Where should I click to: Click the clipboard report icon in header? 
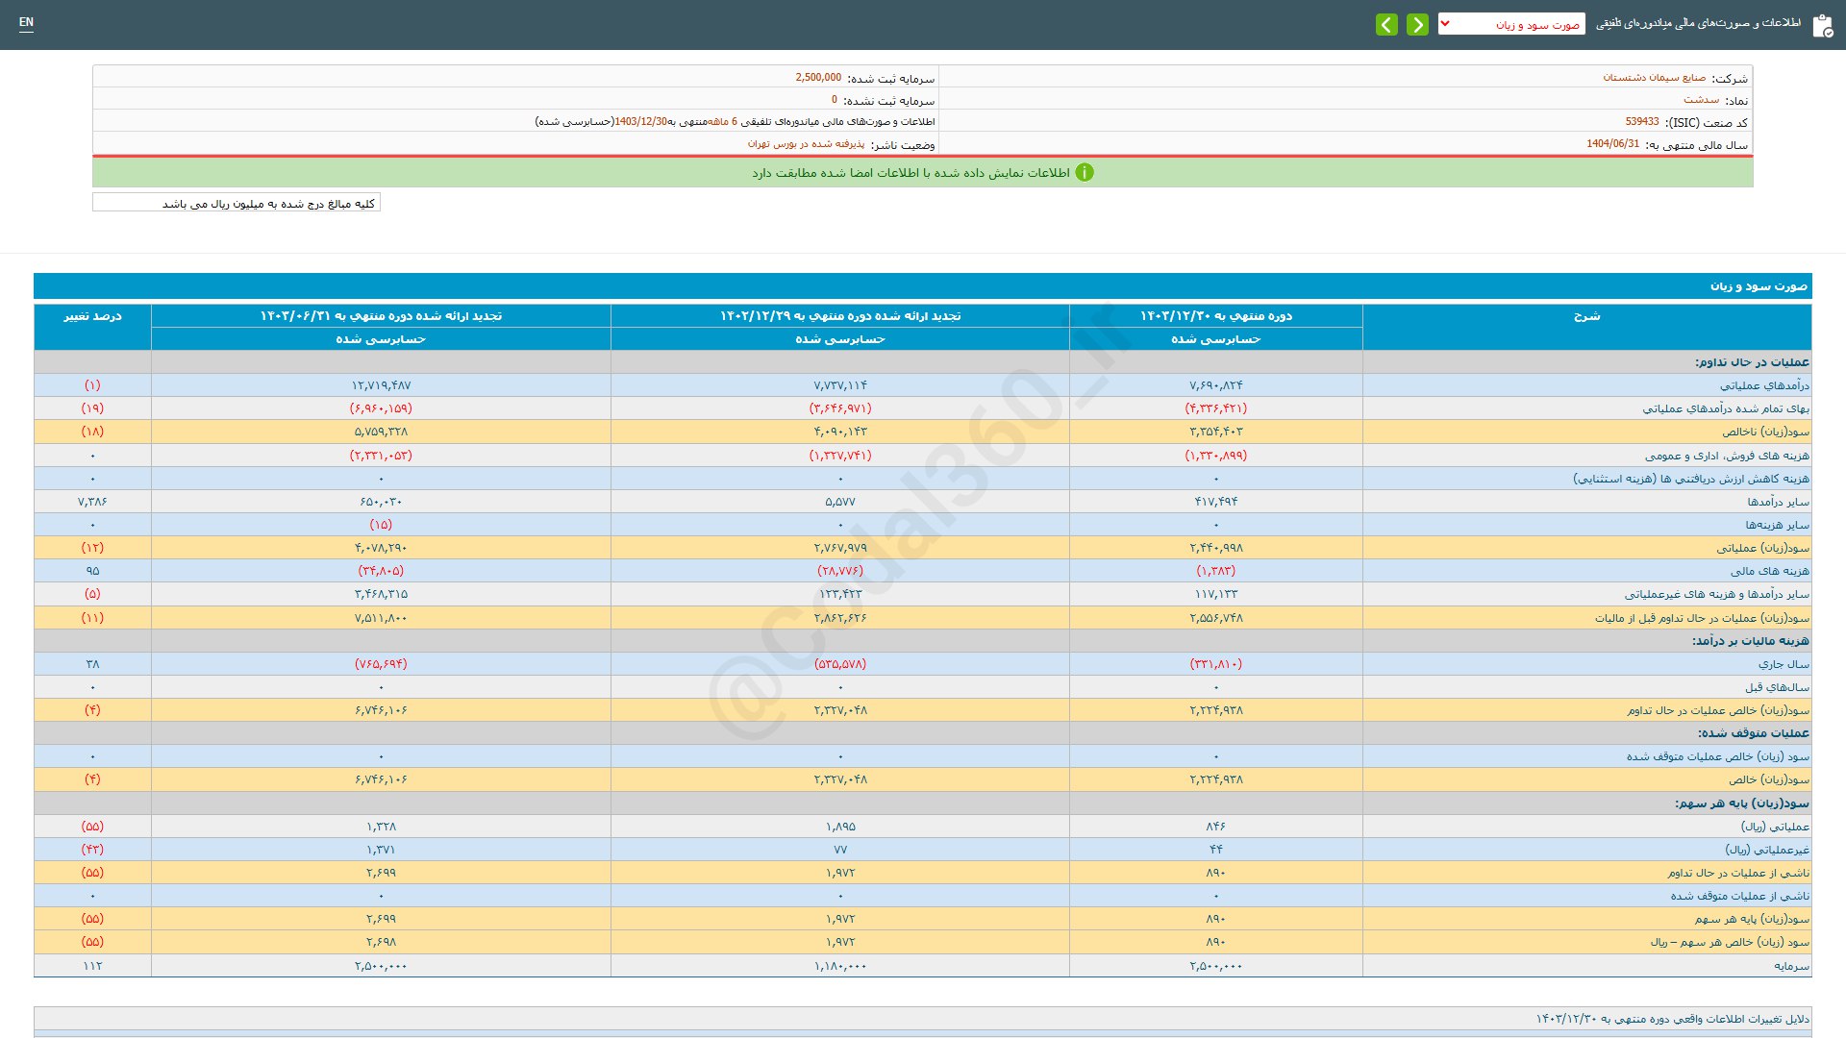coord(1822,26)
